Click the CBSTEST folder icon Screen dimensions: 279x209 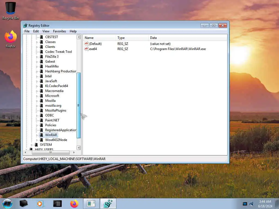pos(41,37)
